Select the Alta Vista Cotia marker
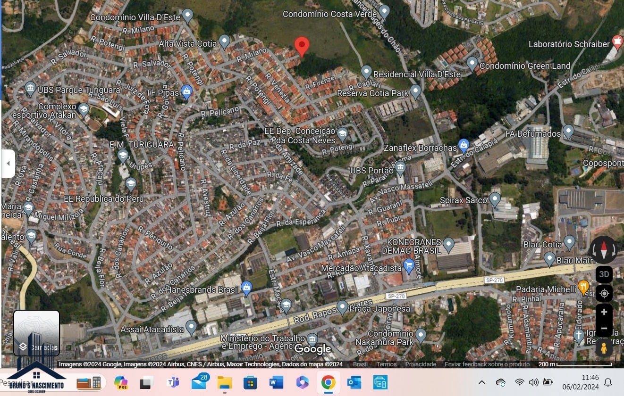Screen dimensions: 624x396 (x=225, y=41)
